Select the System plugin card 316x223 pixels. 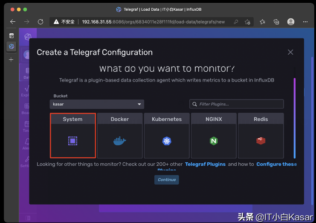(73, 135)
